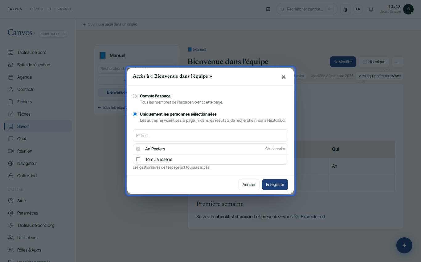Screen dimensions: 421x262
Task: Click the Modifier button
Action: 343,62
